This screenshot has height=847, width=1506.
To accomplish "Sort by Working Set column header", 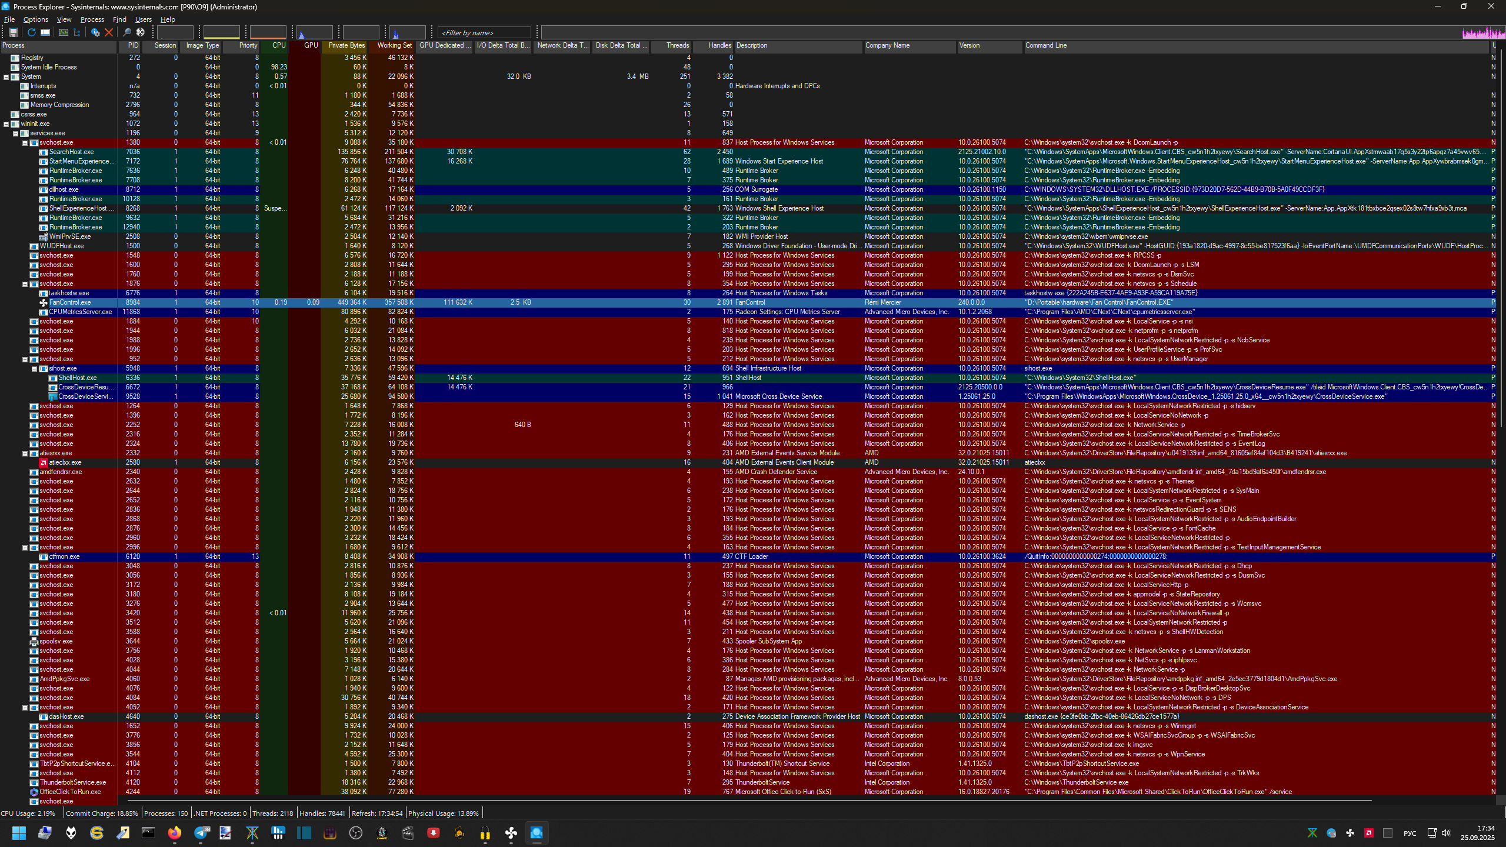I will click(x=394, y=45).
